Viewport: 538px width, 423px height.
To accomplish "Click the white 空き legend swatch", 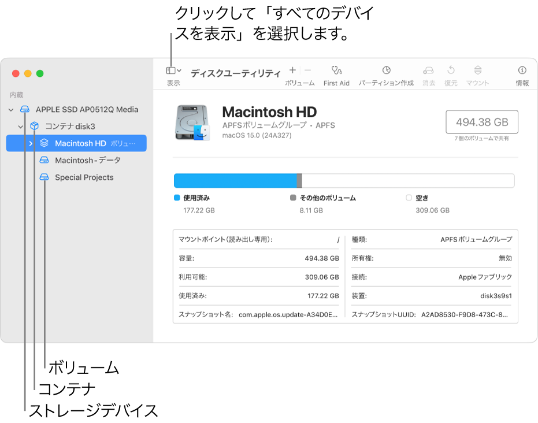I will coord(409,198).
